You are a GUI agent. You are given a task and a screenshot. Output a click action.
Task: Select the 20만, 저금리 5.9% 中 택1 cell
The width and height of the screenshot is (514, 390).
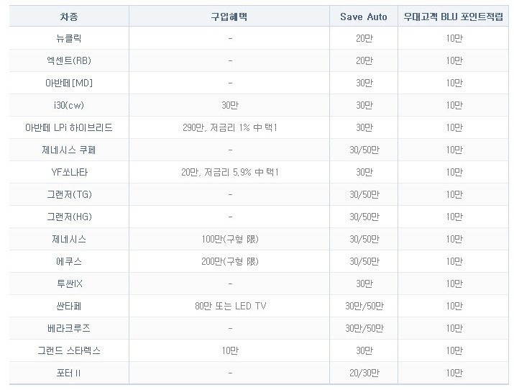click(230, 172)
